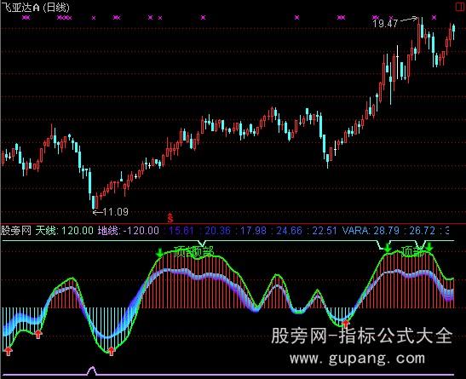Click the 22.51 indicator value
466x379 pixels.
[325, 231]
